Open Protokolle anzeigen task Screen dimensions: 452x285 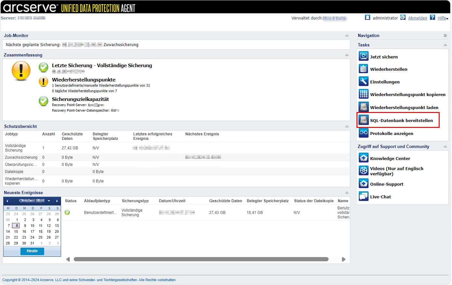coord(392,133)
